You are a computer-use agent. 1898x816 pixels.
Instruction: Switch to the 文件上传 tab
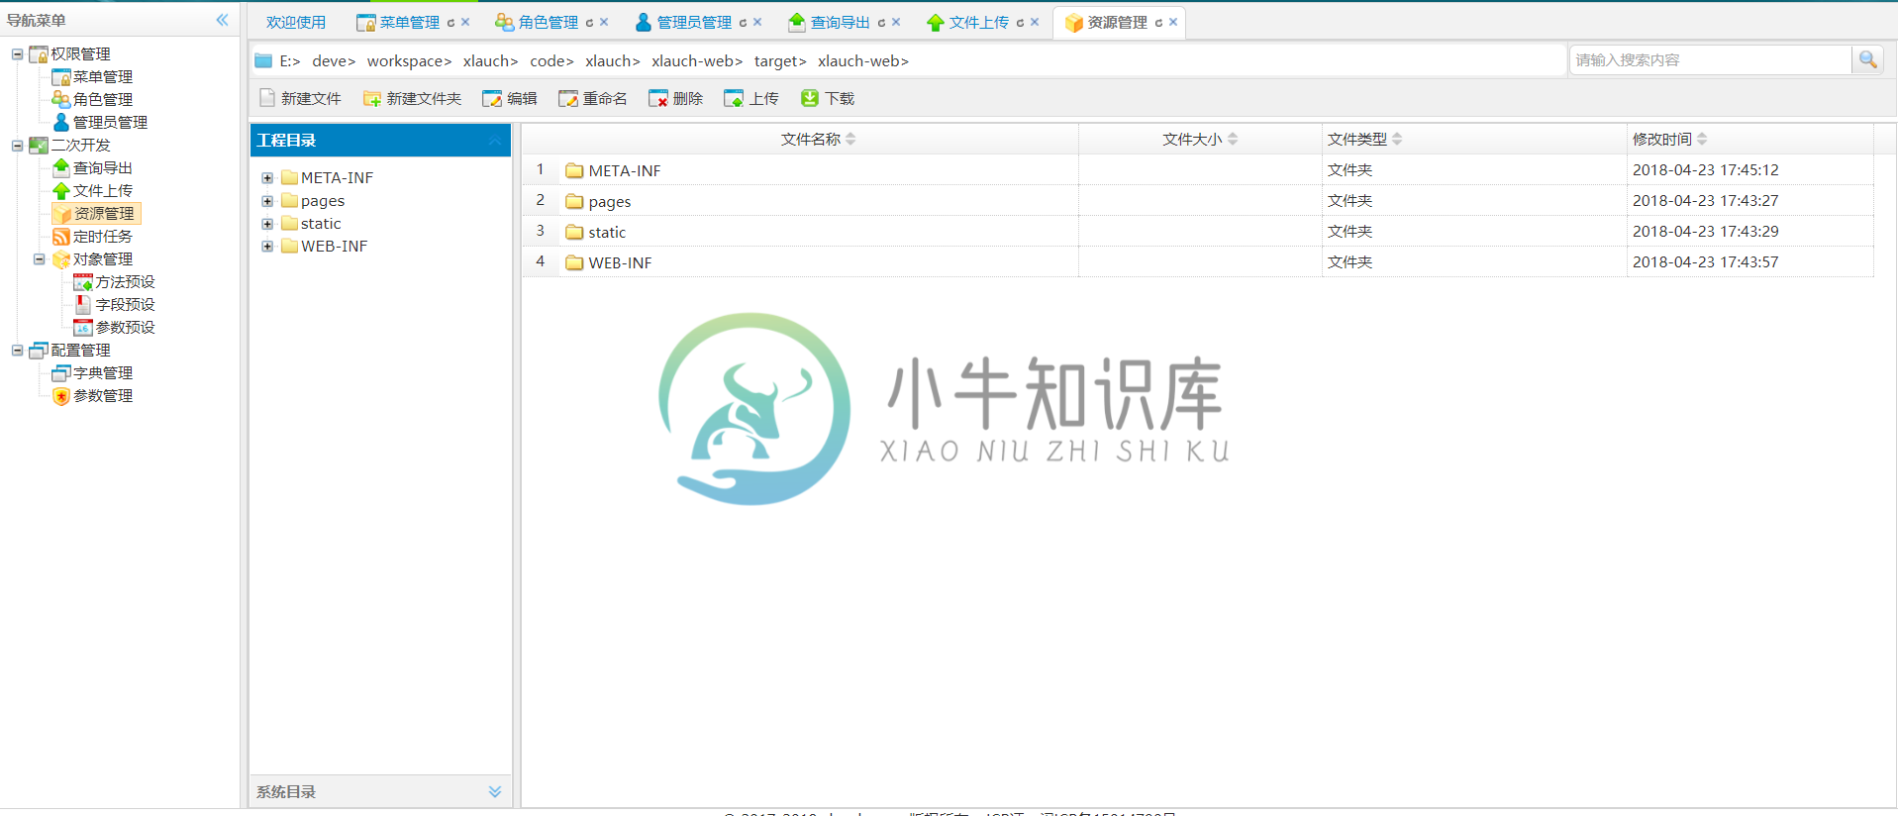978,22
